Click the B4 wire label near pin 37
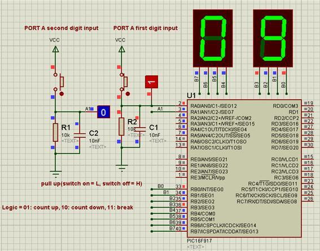This screenshot has height=251, width=320. [173, 210]
